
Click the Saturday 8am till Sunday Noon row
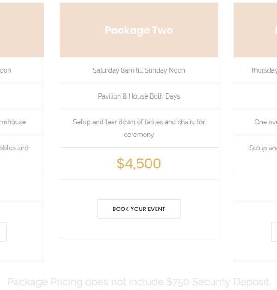coord(139,70)
